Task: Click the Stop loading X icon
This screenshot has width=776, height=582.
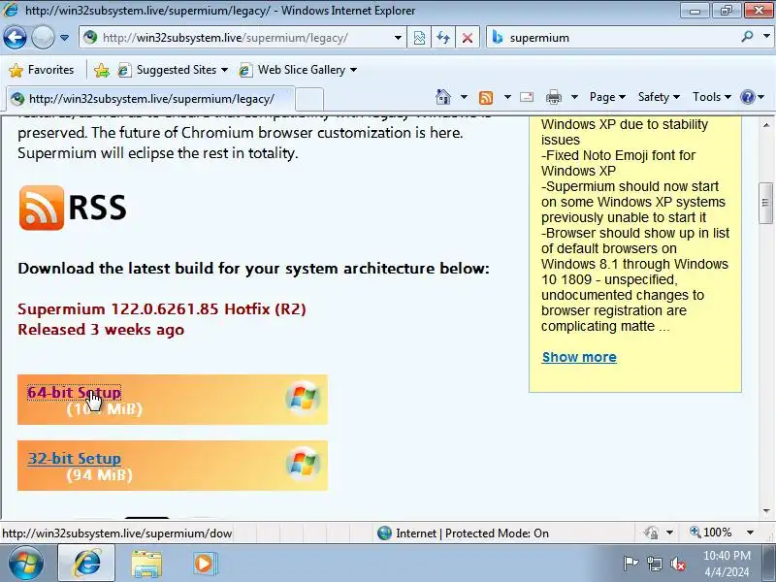Action: tap(468, 38)
